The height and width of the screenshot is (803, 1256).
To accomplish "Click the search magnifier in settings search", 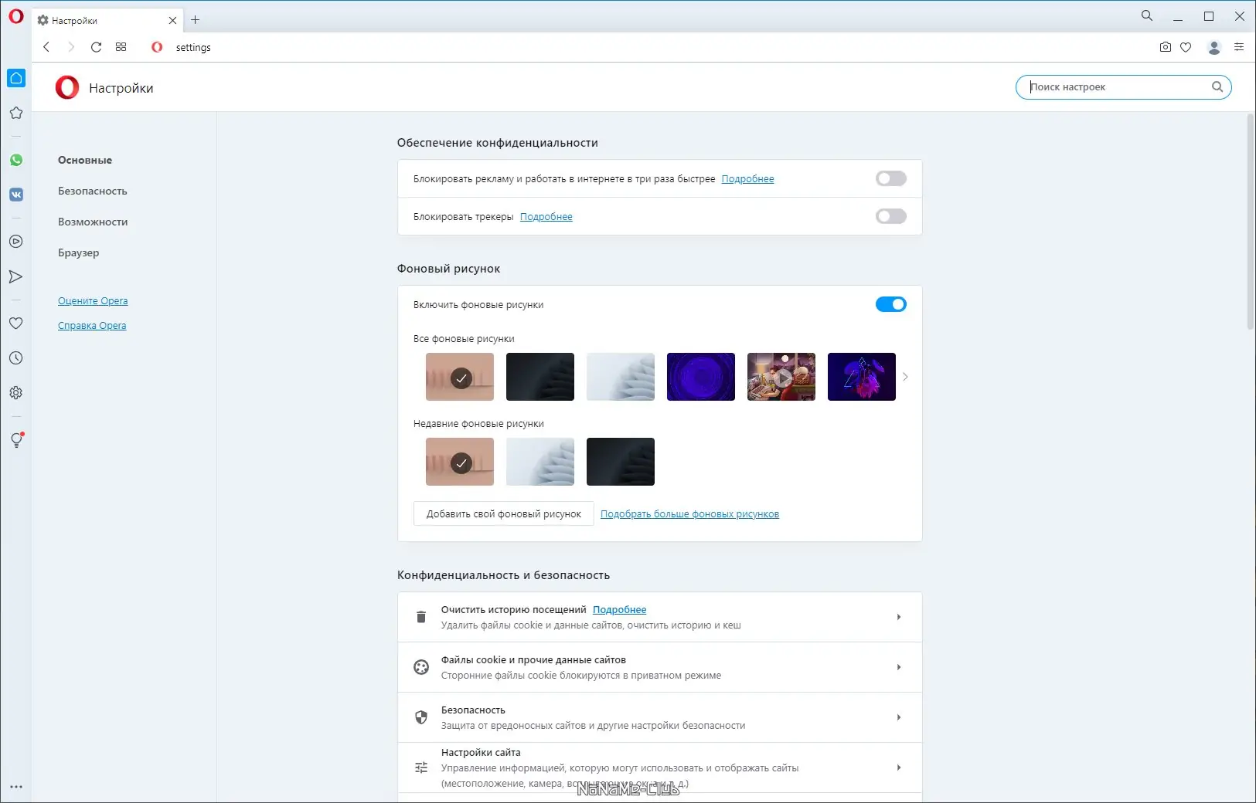I will click(1217, 87).
